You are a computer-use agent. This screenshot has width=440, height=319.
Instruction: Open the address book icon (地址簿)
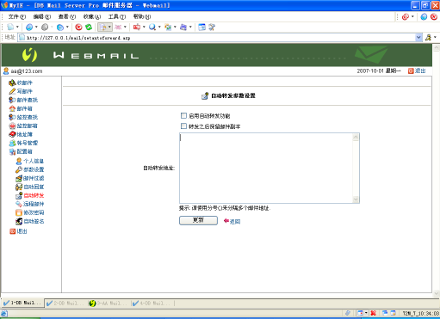12,134
